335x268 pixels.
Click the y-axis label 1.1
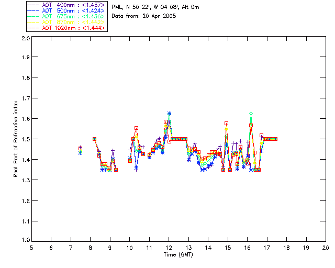point(26,221)
